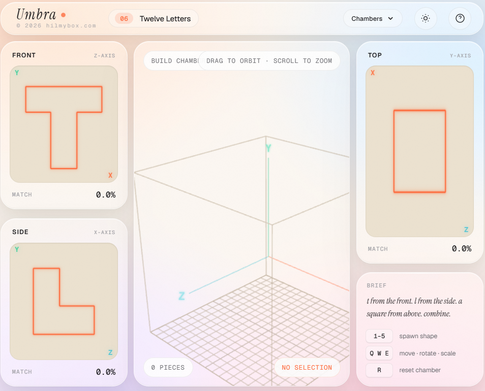This screenshot has width=485, height=391.
Task: Click the Z axis label in 3D viewport
Action: 181,296
